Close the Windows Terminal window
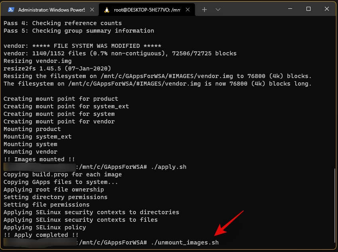The image size is (338, 252). 327,9
